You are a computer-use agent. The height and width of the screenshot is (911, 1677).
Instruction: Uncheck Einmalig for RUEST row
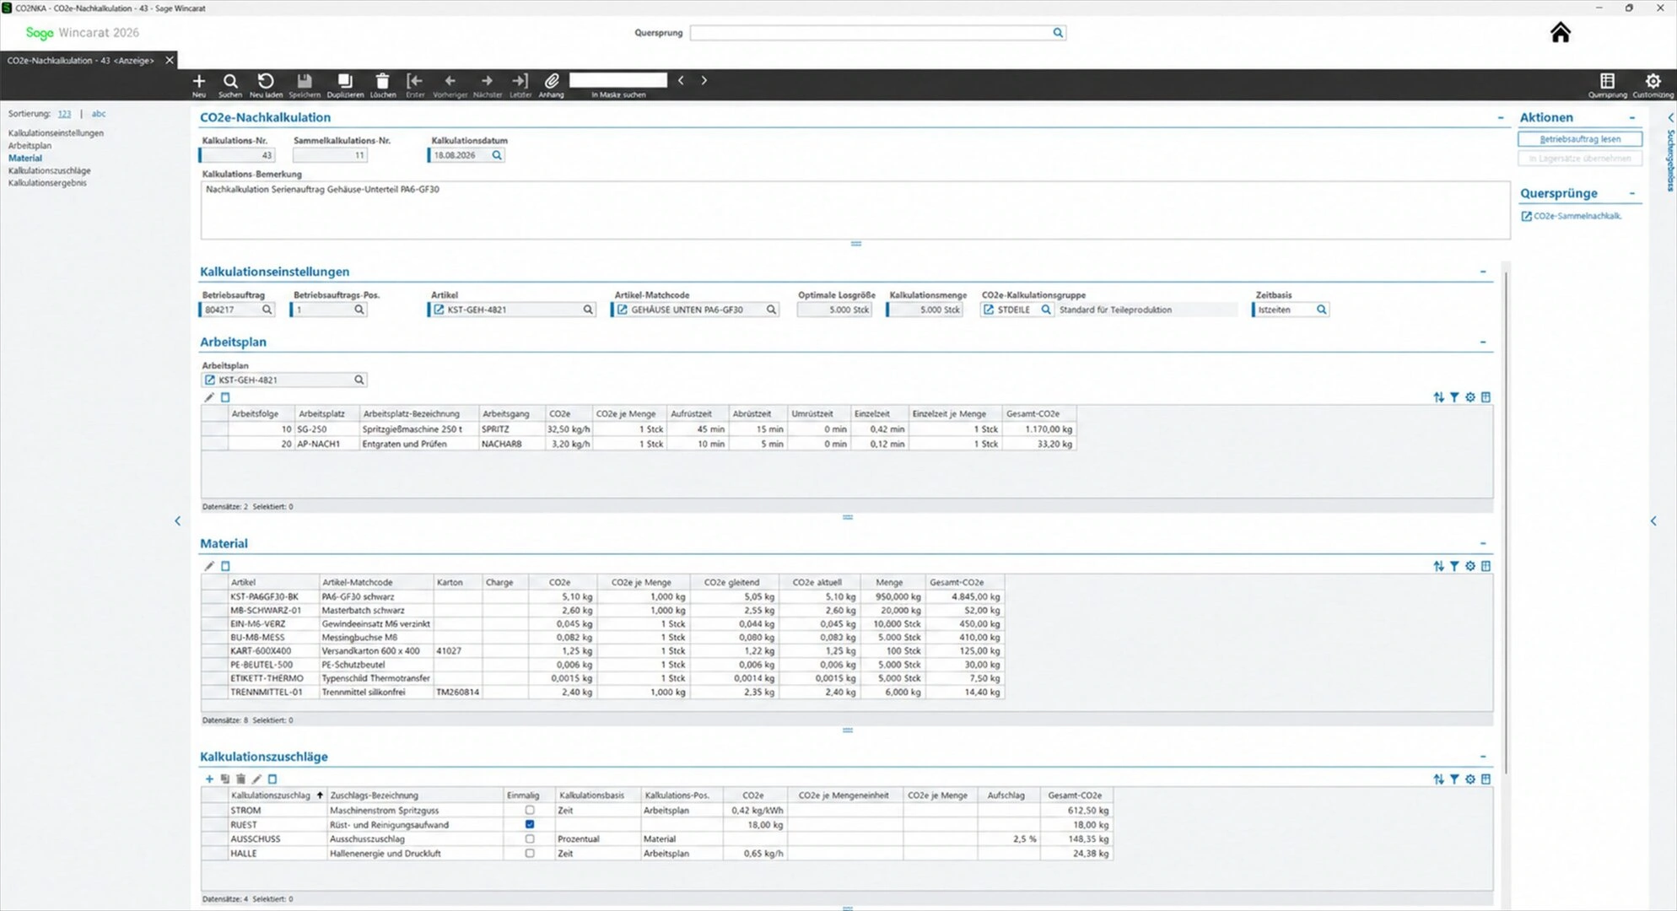pyautogui.click(x=530, y=825)
